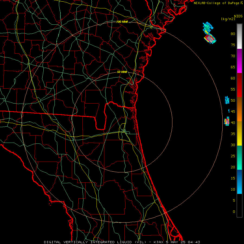Select the yellow segment of the color bar
Screen dimensions: 244x244
point(239,133)
